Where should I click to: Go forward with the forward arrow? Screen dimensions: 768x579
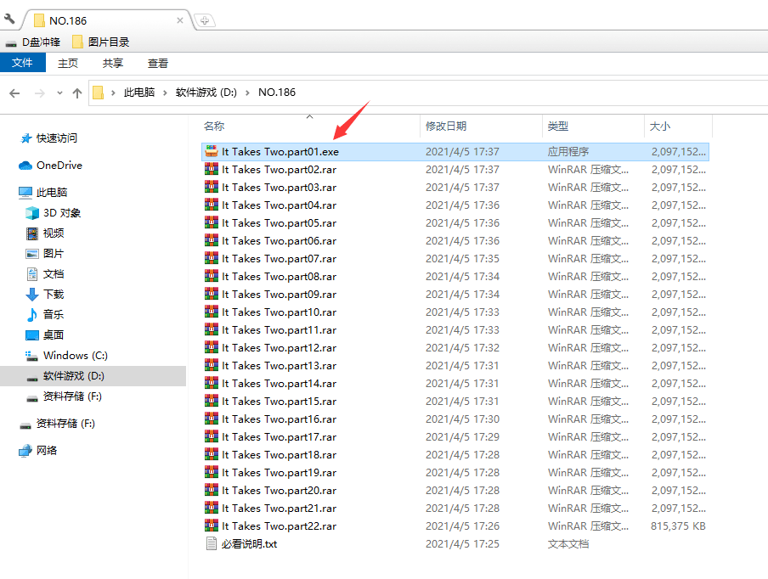(40, 93)
